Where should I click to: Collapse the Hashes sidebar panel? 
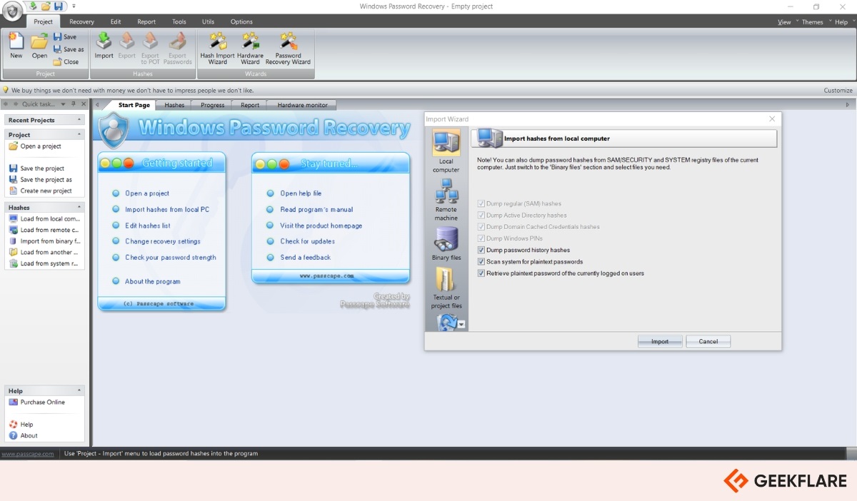click(x=79, y=207)
